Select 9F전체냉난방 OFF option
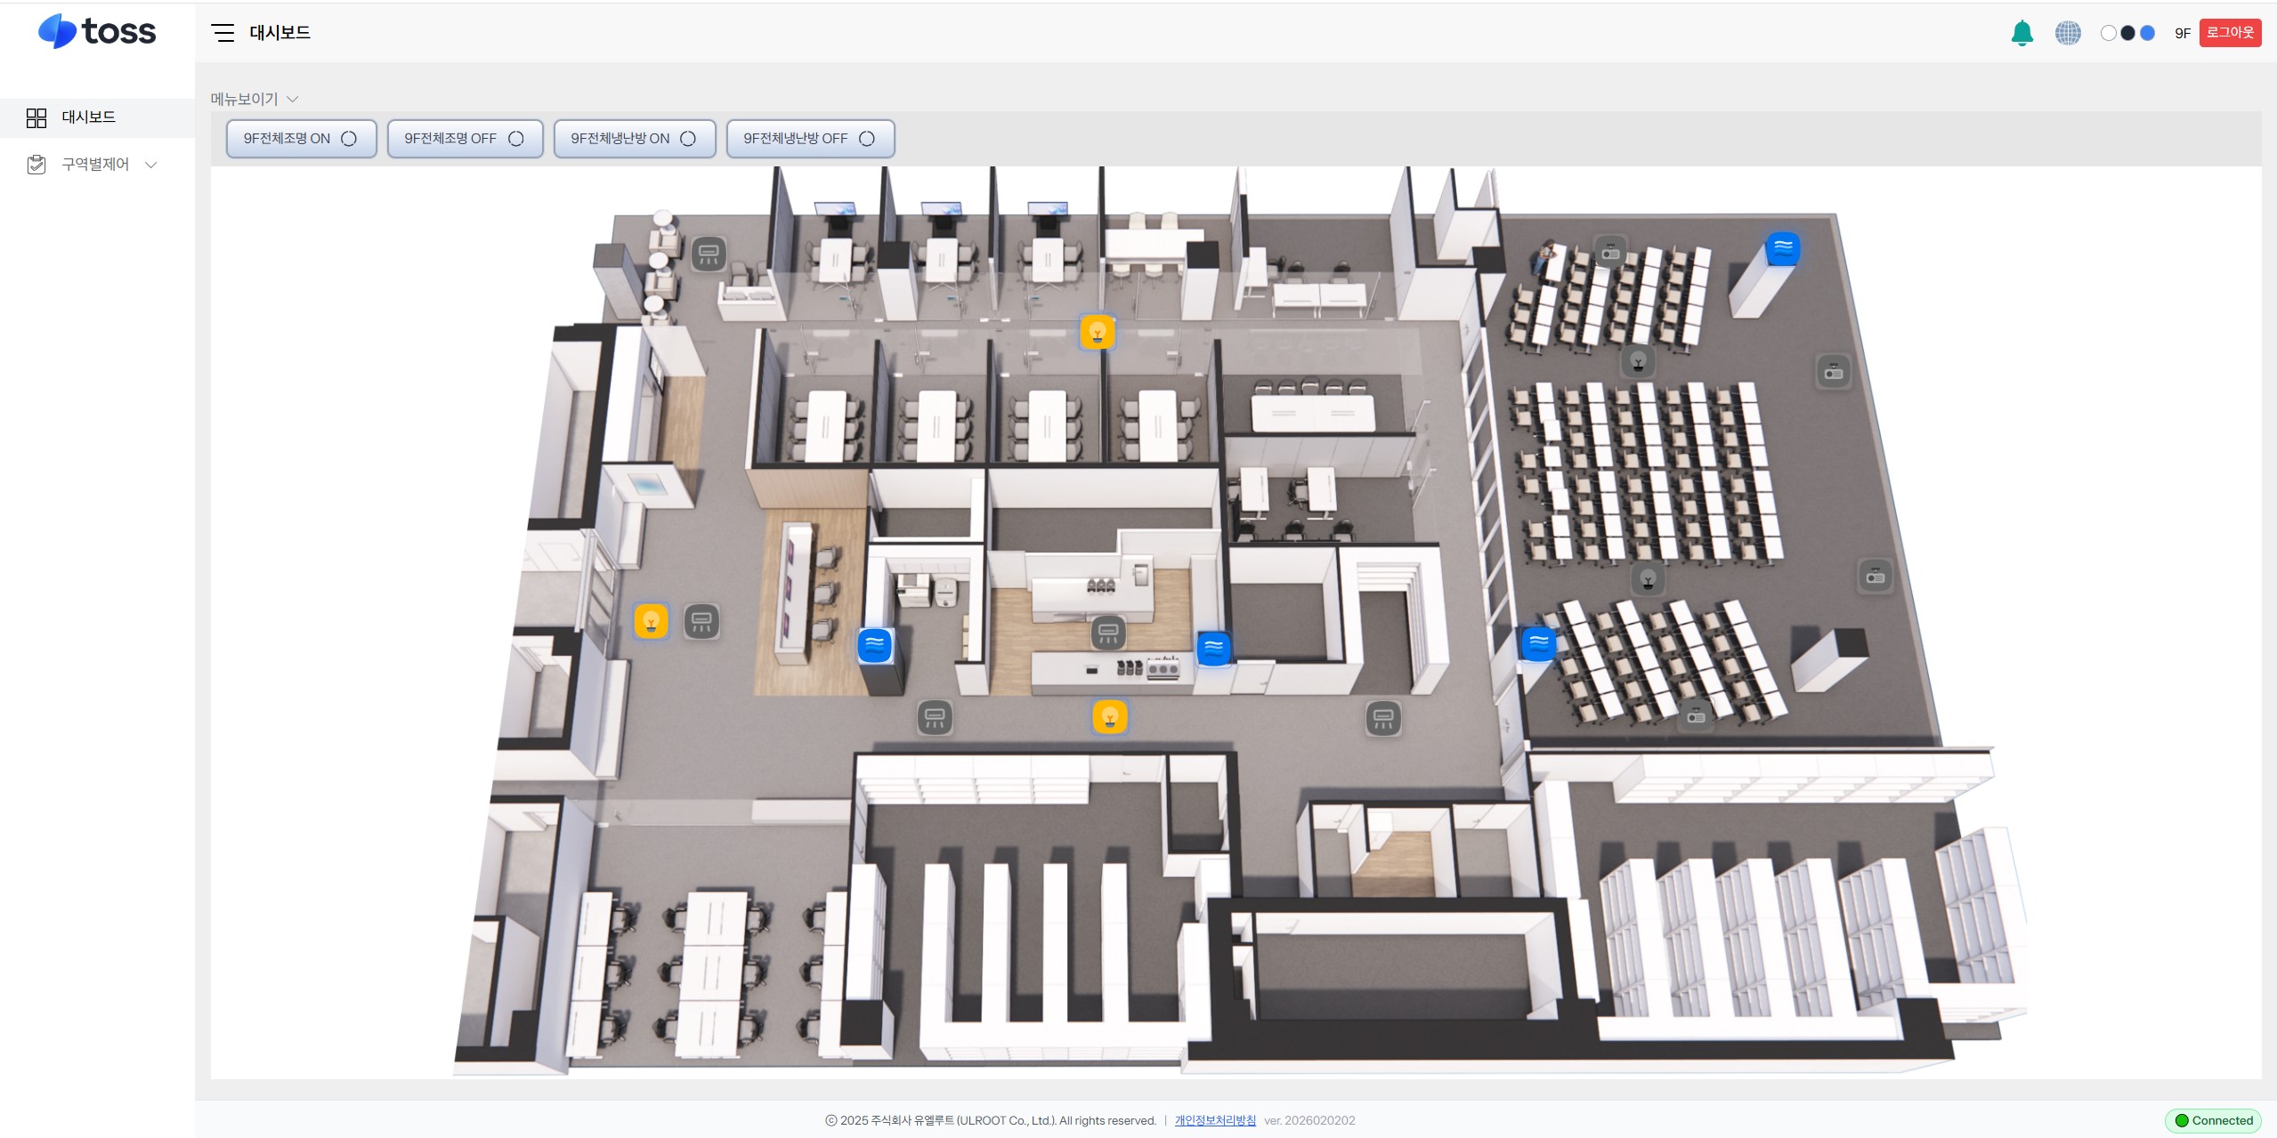Viewport: 2277px width, 1138px height. pos(810,139)
